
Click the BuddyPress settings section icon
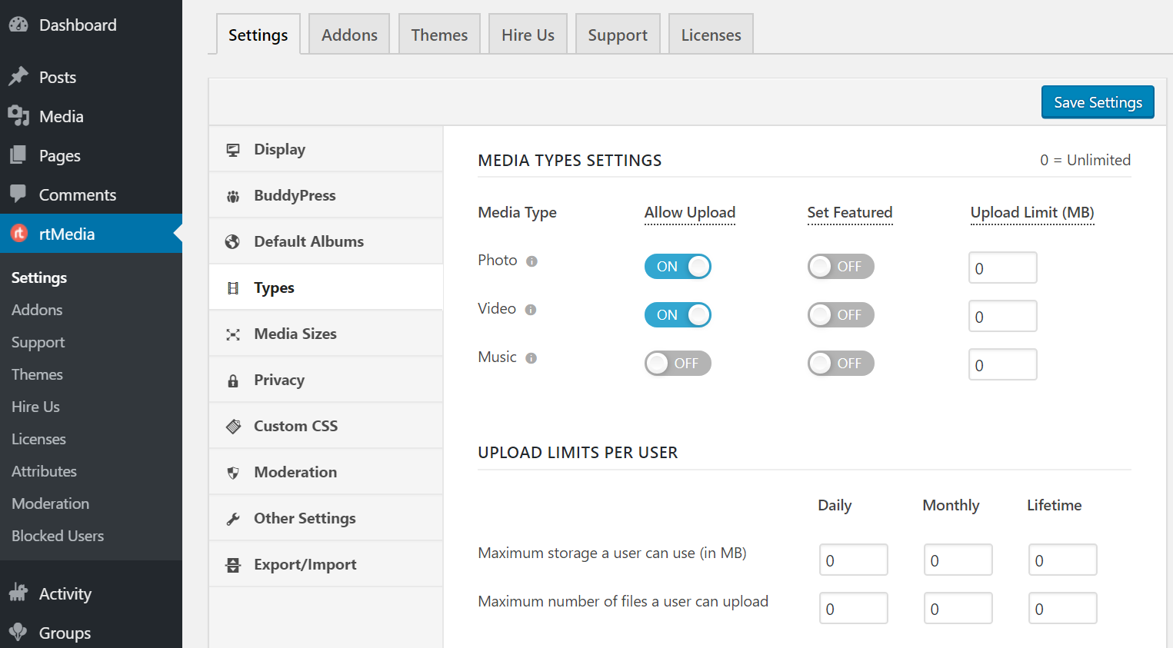[232, 195]
